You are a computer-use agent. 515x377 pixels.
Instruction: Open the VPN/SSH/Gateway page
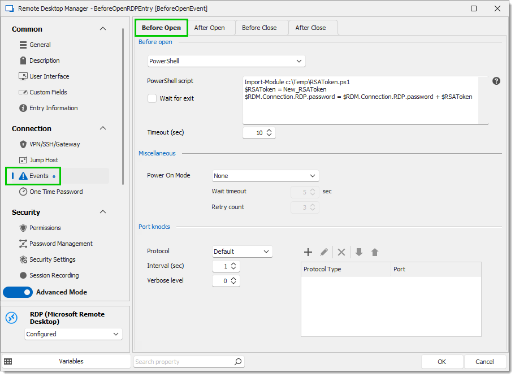coord(54,144)
